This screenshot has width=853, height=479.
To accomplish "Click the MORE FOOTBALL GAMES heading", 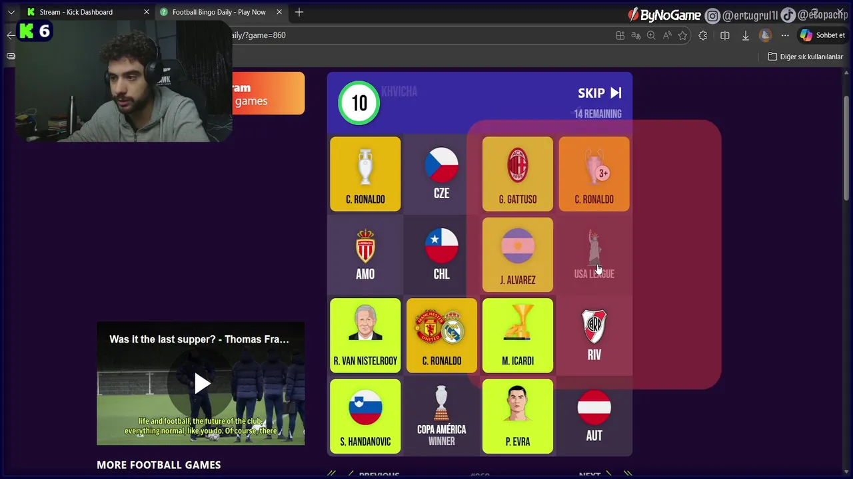I will [159, 465].
